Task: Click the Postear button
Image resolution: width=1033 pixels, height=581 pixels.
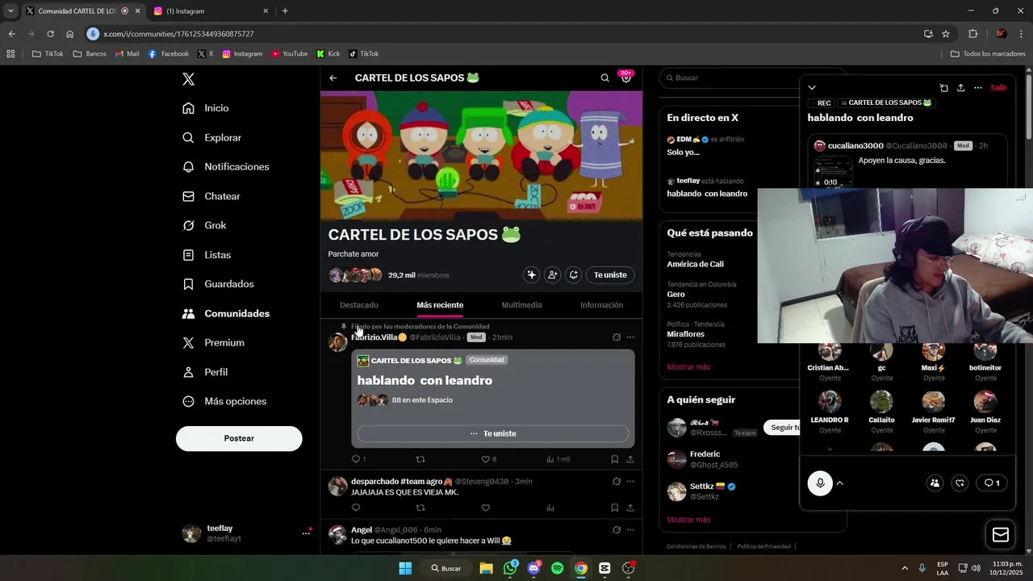Action: tap(239, 438)
